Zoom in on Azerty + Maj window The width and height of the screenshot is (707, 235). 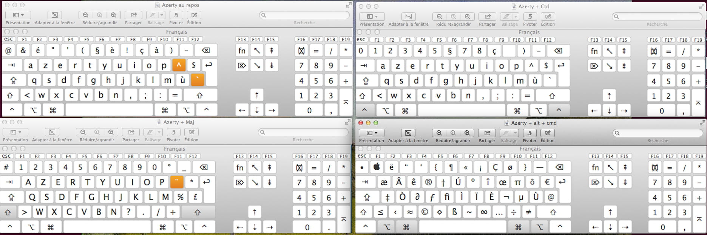[x=111, y=132]
